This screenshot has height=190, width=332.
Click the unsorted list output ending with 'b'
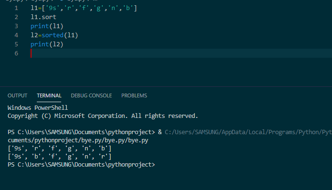(60, 148)
